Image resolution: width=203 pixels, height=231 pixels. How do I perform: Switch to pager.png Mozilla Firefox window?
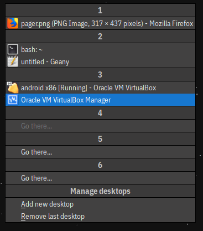[100, 23]
